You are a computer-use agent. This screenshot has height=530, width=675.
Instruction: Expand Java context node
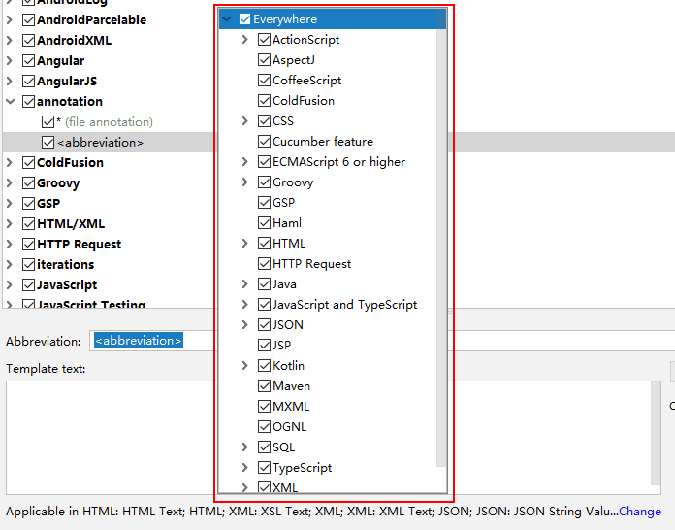coord(245,284)
